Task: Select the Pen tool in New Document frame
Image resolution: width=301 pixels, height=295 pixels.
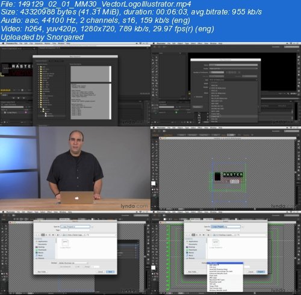Action: click(153, 63)
